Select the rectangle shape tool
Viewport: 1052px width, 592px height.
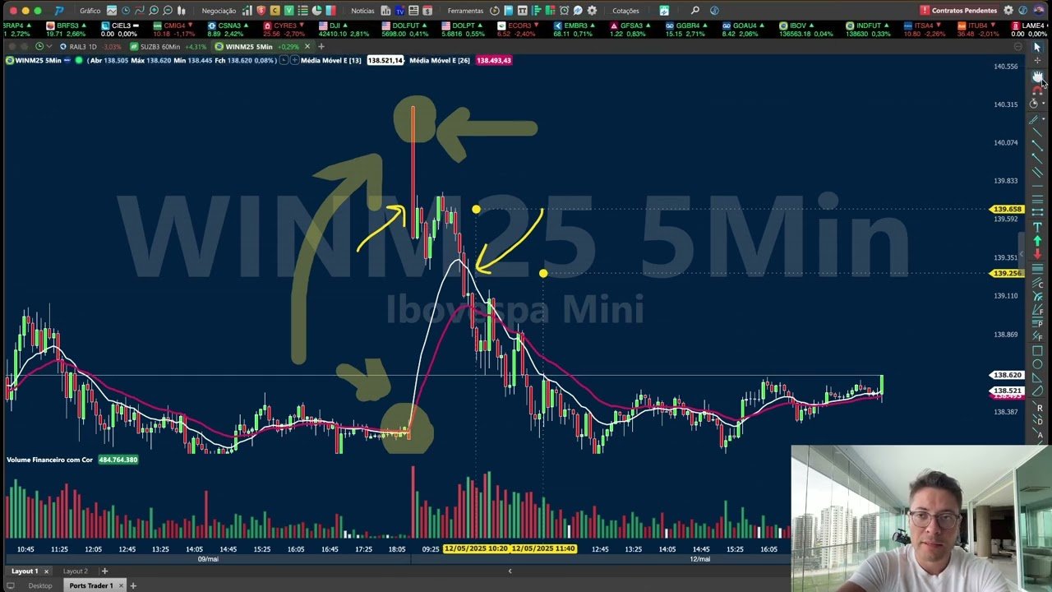(1037, 349)
